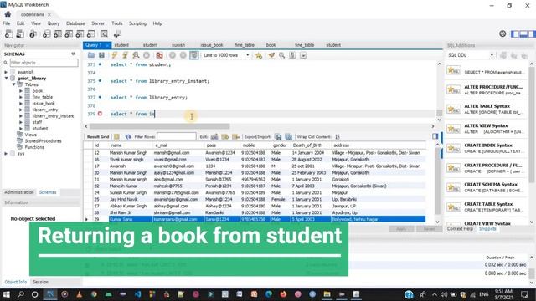Toggle display of invisible characters
This screenshot has height=301, width=536.
(x=292, y=55)
